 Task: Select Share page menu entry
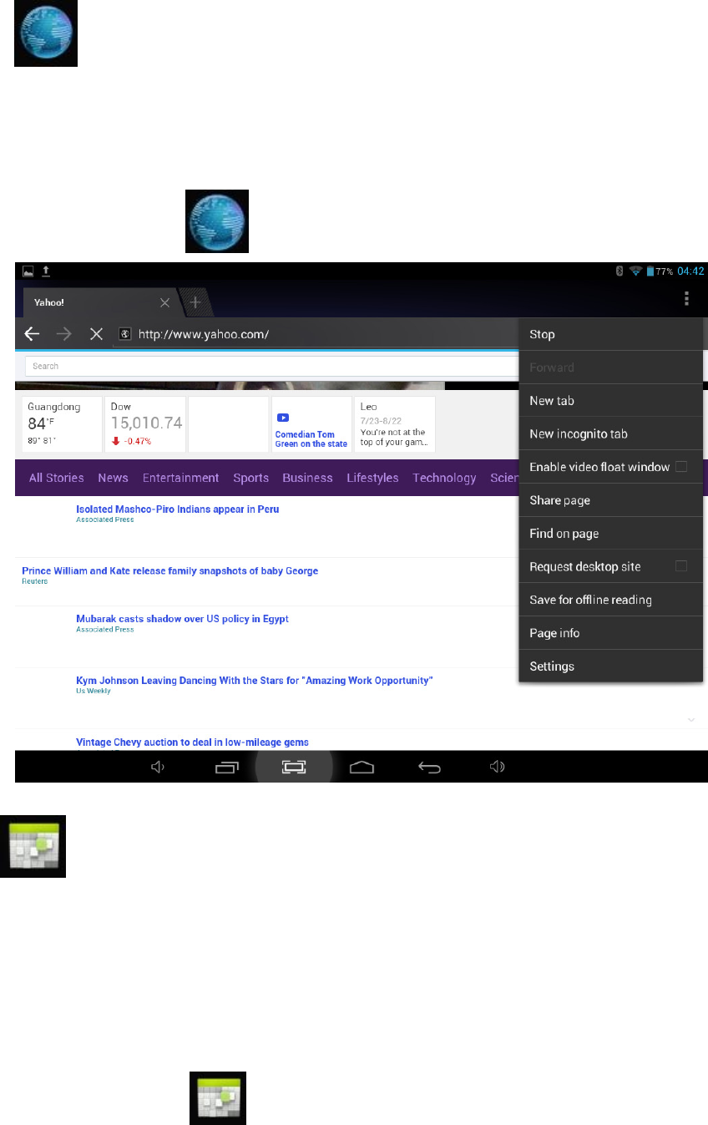click(x=611, y=500)
